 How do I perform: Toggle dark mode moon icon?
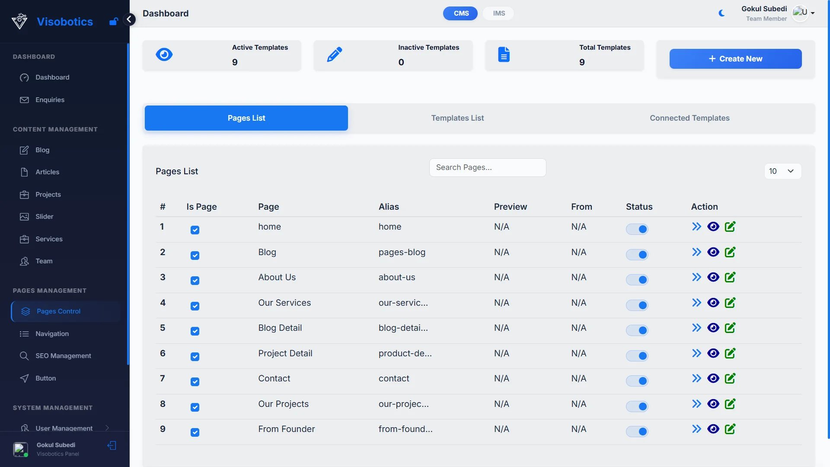coord(721,13)
